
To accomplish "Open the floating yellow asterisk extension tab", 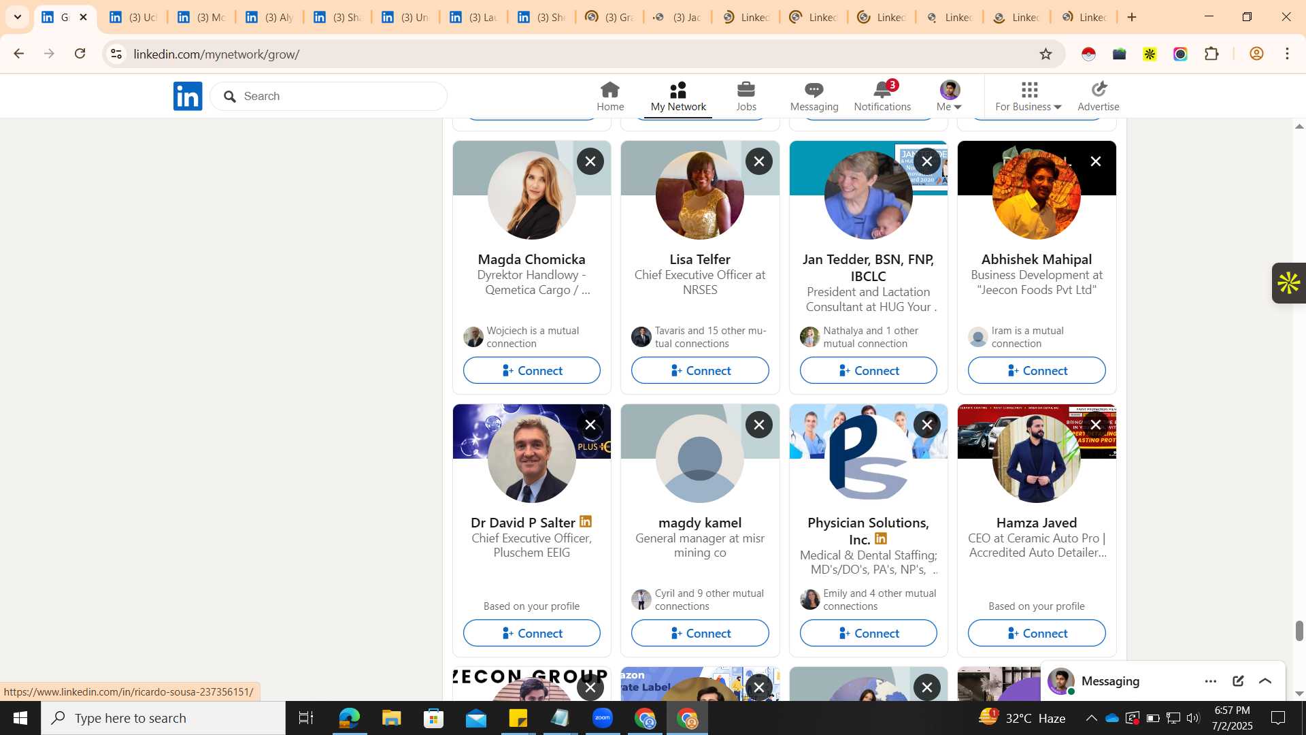I will (1289, 283).
